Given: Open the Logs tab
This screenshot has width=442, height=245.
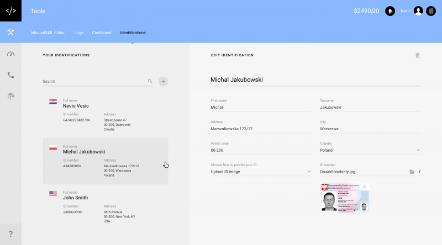Looking at the screenshot, I should click(78, 33).
